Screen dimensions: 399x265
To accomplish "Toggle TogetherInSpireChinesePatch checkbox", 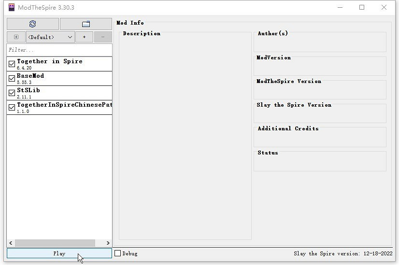I will [12, 107].
